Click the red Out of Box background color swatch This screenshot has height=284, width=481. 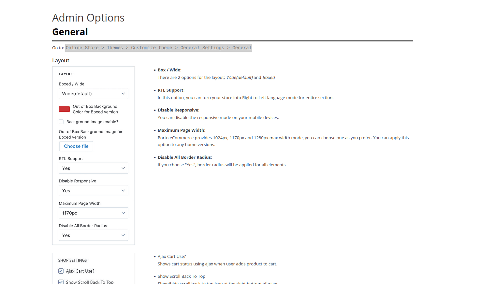pos(64,109)
